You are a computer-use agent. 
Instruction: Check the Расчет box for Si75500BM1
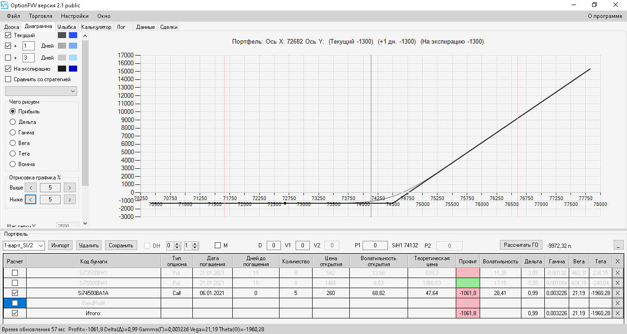(x=15, y=283)
